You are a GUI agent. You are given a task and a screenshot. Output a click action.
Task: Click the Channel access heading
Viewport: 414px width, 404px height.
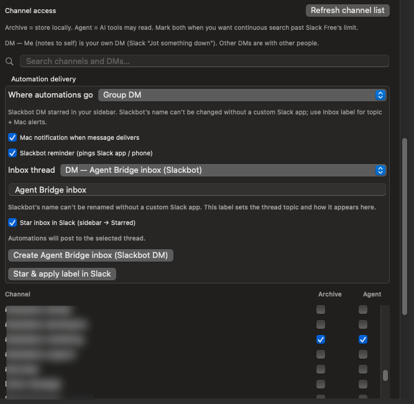pyautogui.click(x=30, y=11)
